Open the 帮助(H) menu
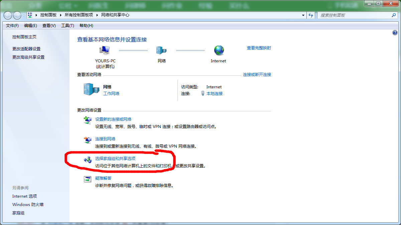401x225 pixels. pos(86,26)
